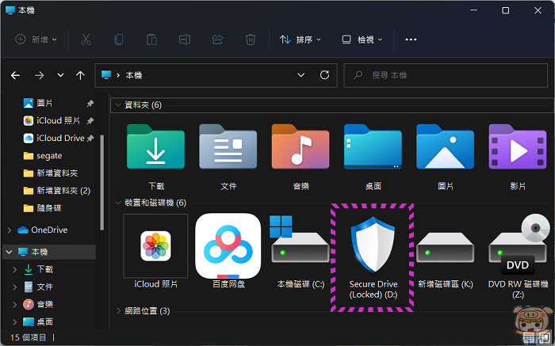Expand the address bar history dropdown
Screen dimensions: 555x346
pyautogui.click(x=300, y=75)
